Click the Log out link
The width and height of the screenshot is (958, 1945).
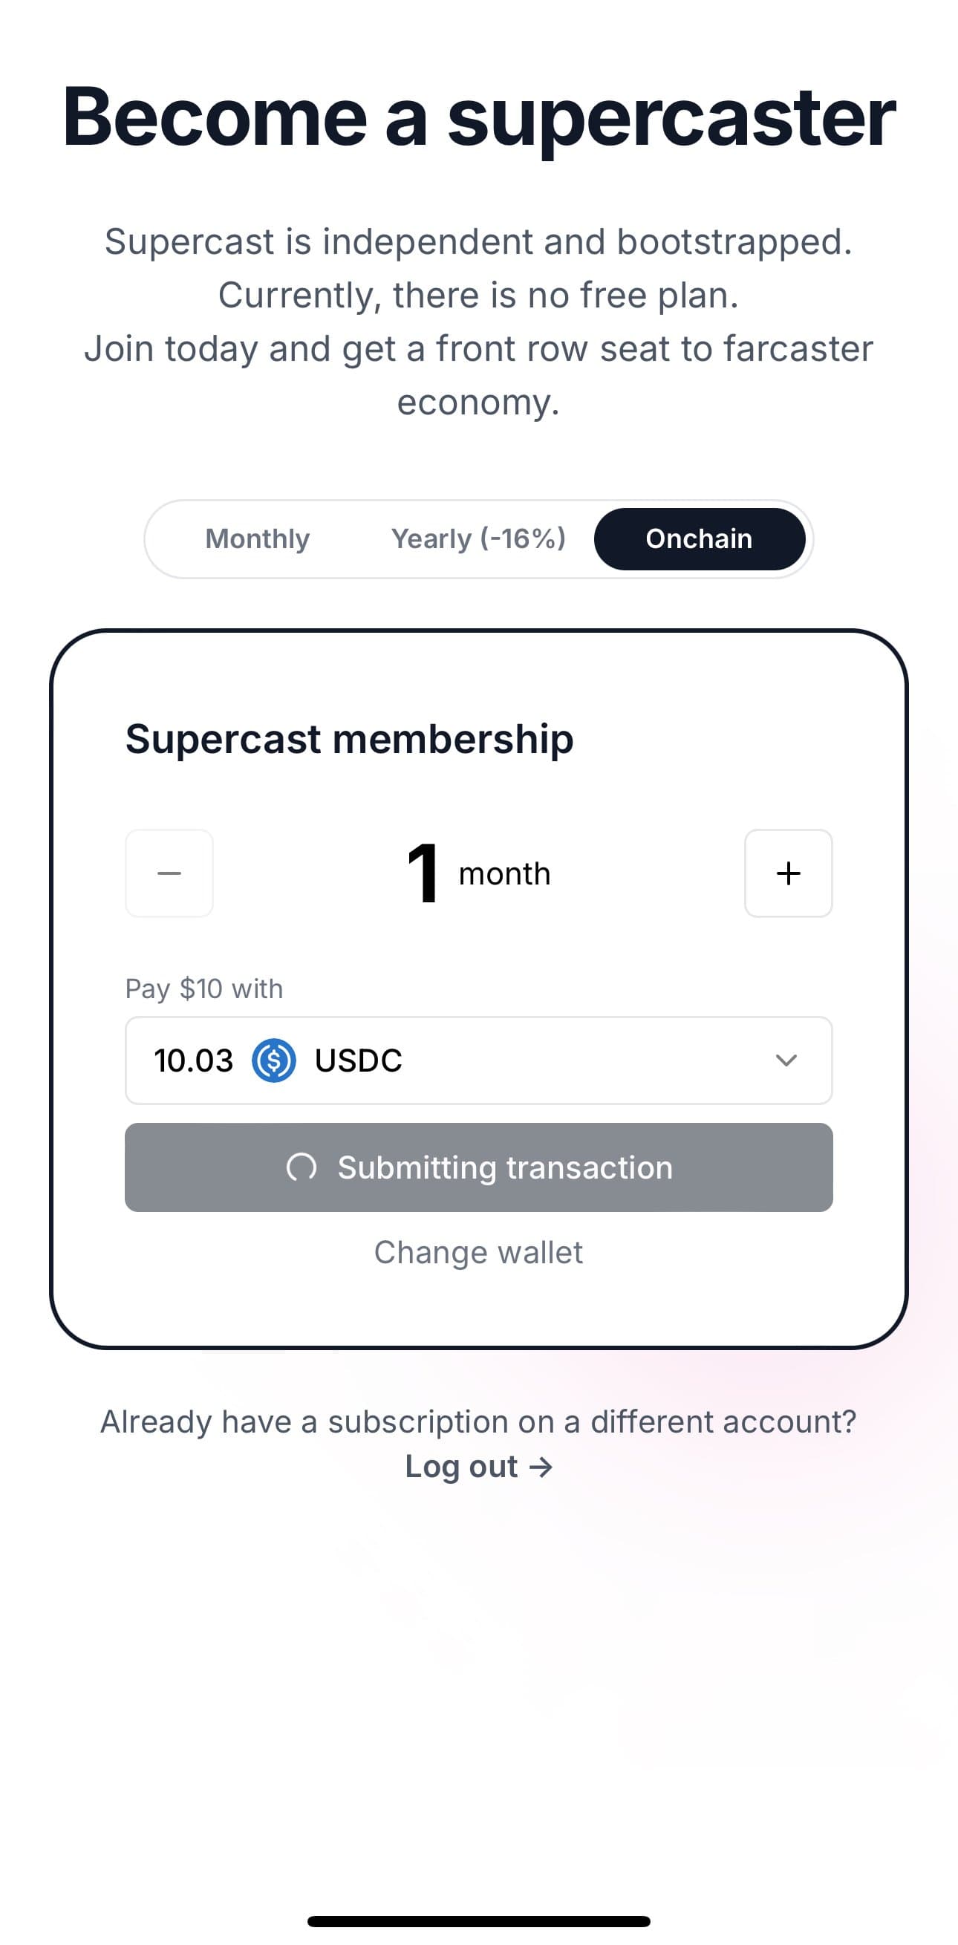click(461, 1467)
